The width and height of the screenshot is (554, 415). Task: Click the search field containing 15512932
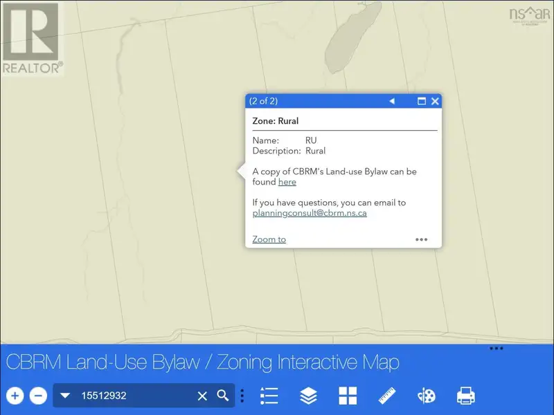[135, 396]
